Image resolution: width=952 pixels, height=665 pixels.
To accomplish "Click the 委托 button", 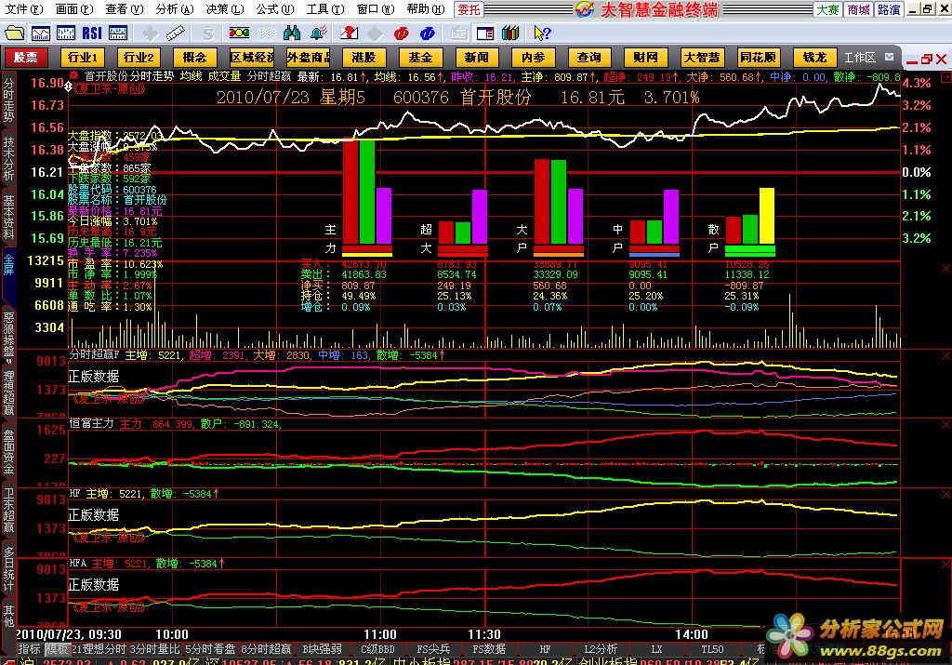I will point(469,9).
